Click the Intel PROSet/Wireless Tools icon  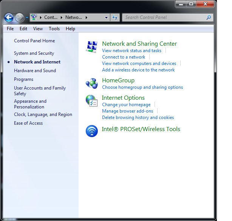[x=92, y=131]
